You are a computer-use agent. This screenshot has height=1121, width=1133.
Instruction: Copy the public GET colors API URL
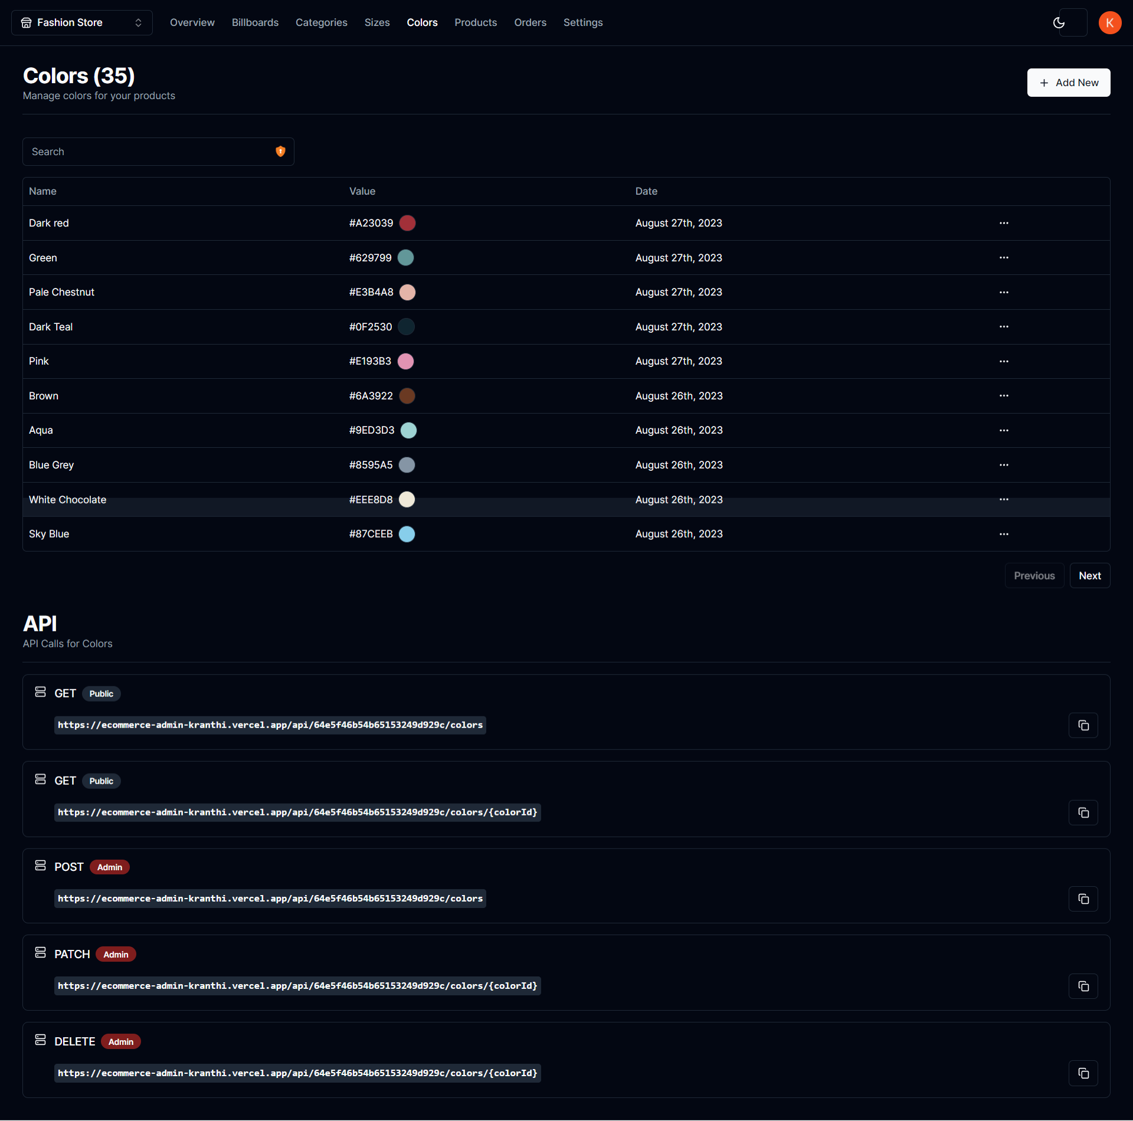(x=1083, y=725)
